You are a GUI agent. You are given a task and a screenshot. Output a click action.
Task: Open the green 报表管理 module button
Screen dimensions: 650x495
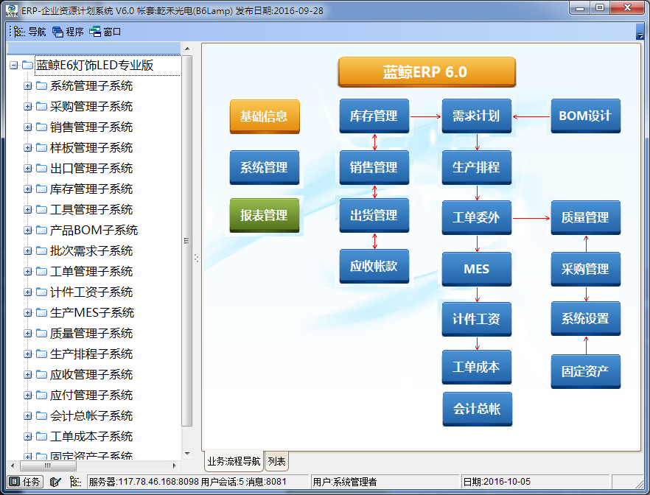point(265,215)
